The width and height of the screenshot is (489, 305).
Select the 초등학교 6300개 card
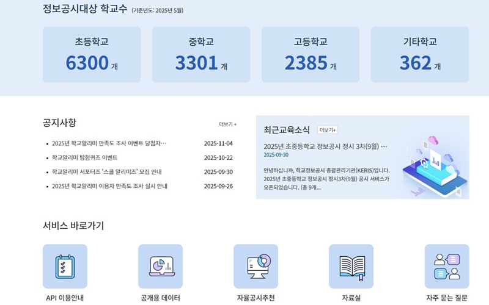click(92, 54)
